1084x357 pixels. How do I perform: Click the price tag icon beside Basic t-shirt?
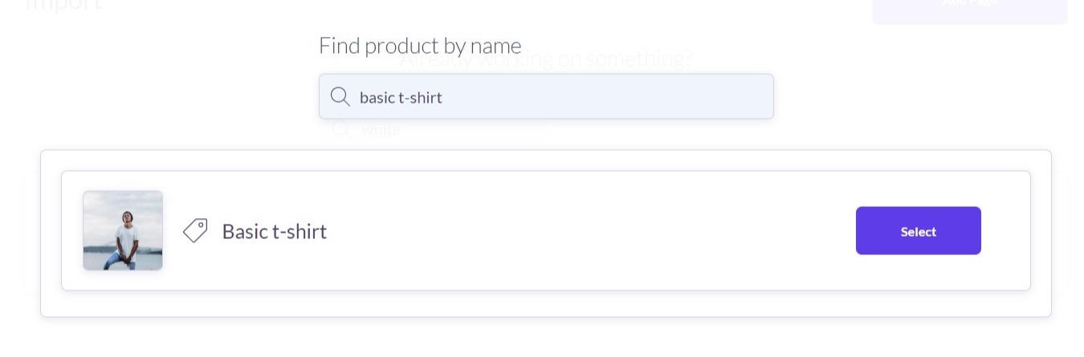pyautogui.click(x=195, y=231)
